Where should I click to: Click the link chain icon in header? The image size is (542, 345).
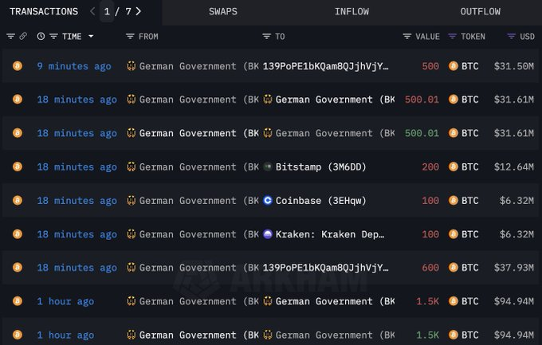click(x=24, y=37)
